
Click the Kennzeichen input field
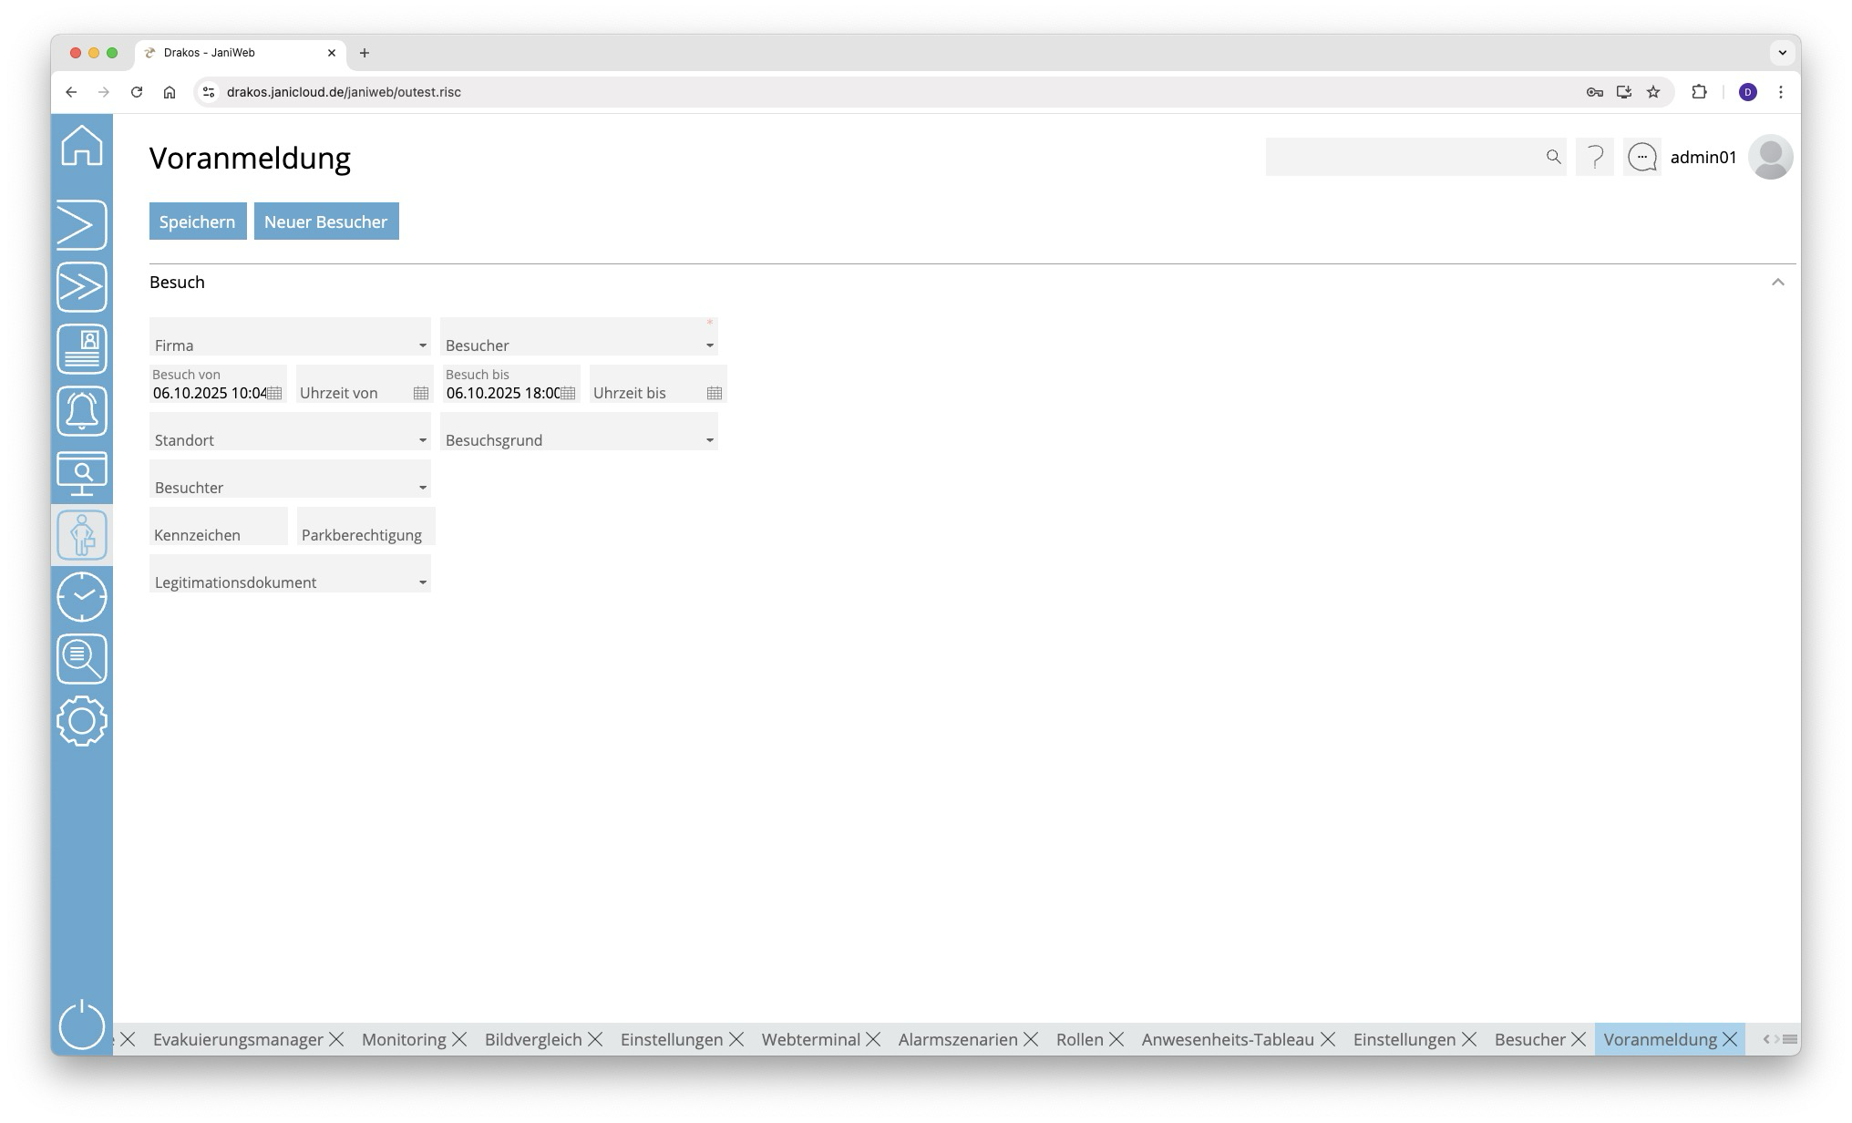218,528
